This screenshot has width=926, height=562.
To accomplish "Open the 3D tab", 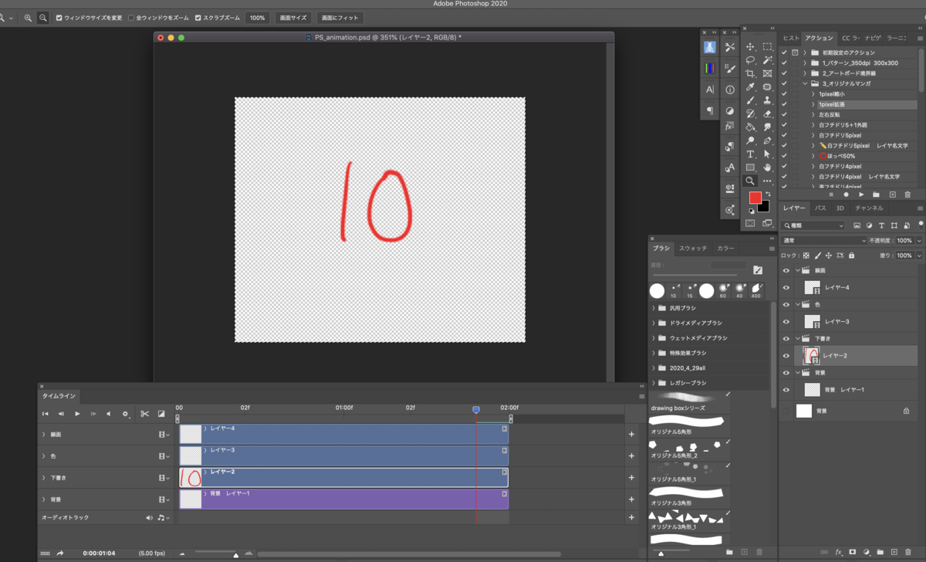I will click(840, 208).
